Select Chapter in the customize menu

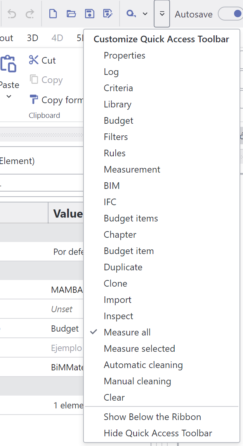161,235
